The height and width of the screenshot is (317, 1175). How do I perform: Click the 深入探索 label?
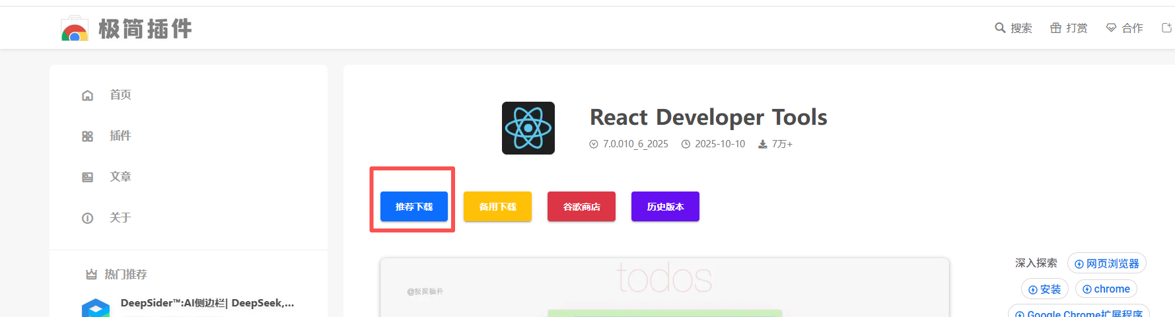[x=1036, y=263]
